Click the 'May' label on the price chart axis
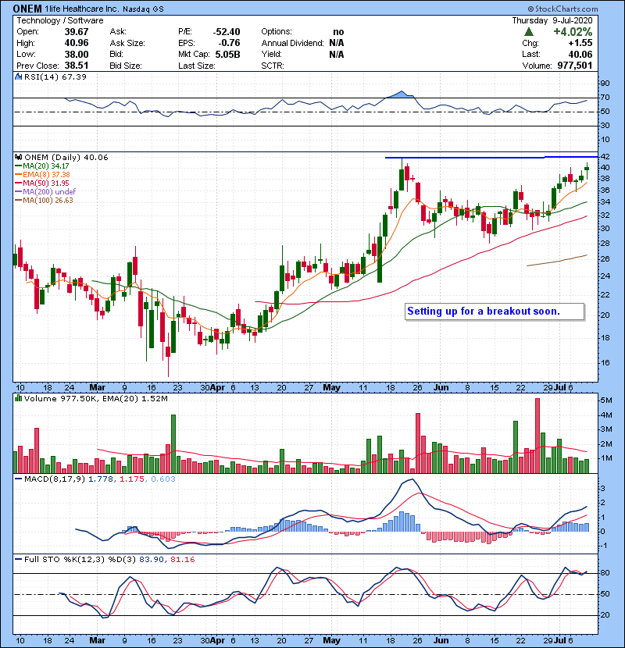Image resolution: width=625 pixels, height=648 pixels. 331,388
